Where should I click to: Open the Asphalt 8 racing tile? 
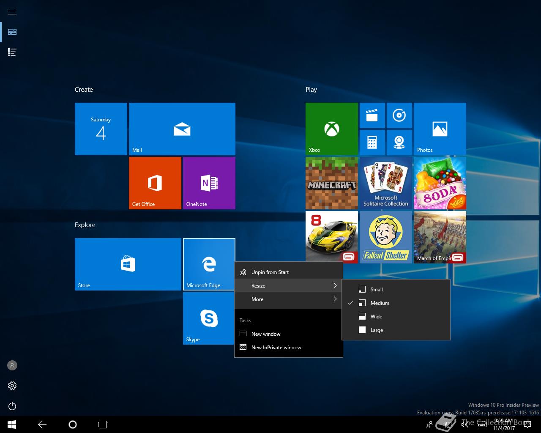(x=332, y=237)
